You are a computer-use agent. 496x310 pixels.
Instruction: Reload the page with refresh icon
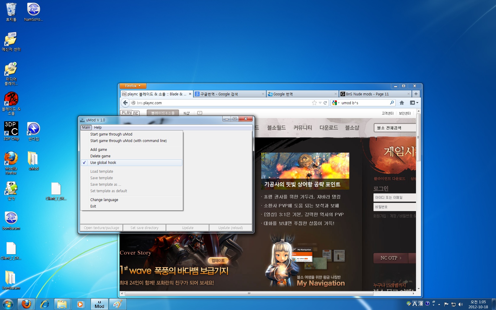click(x=325, y=103)
